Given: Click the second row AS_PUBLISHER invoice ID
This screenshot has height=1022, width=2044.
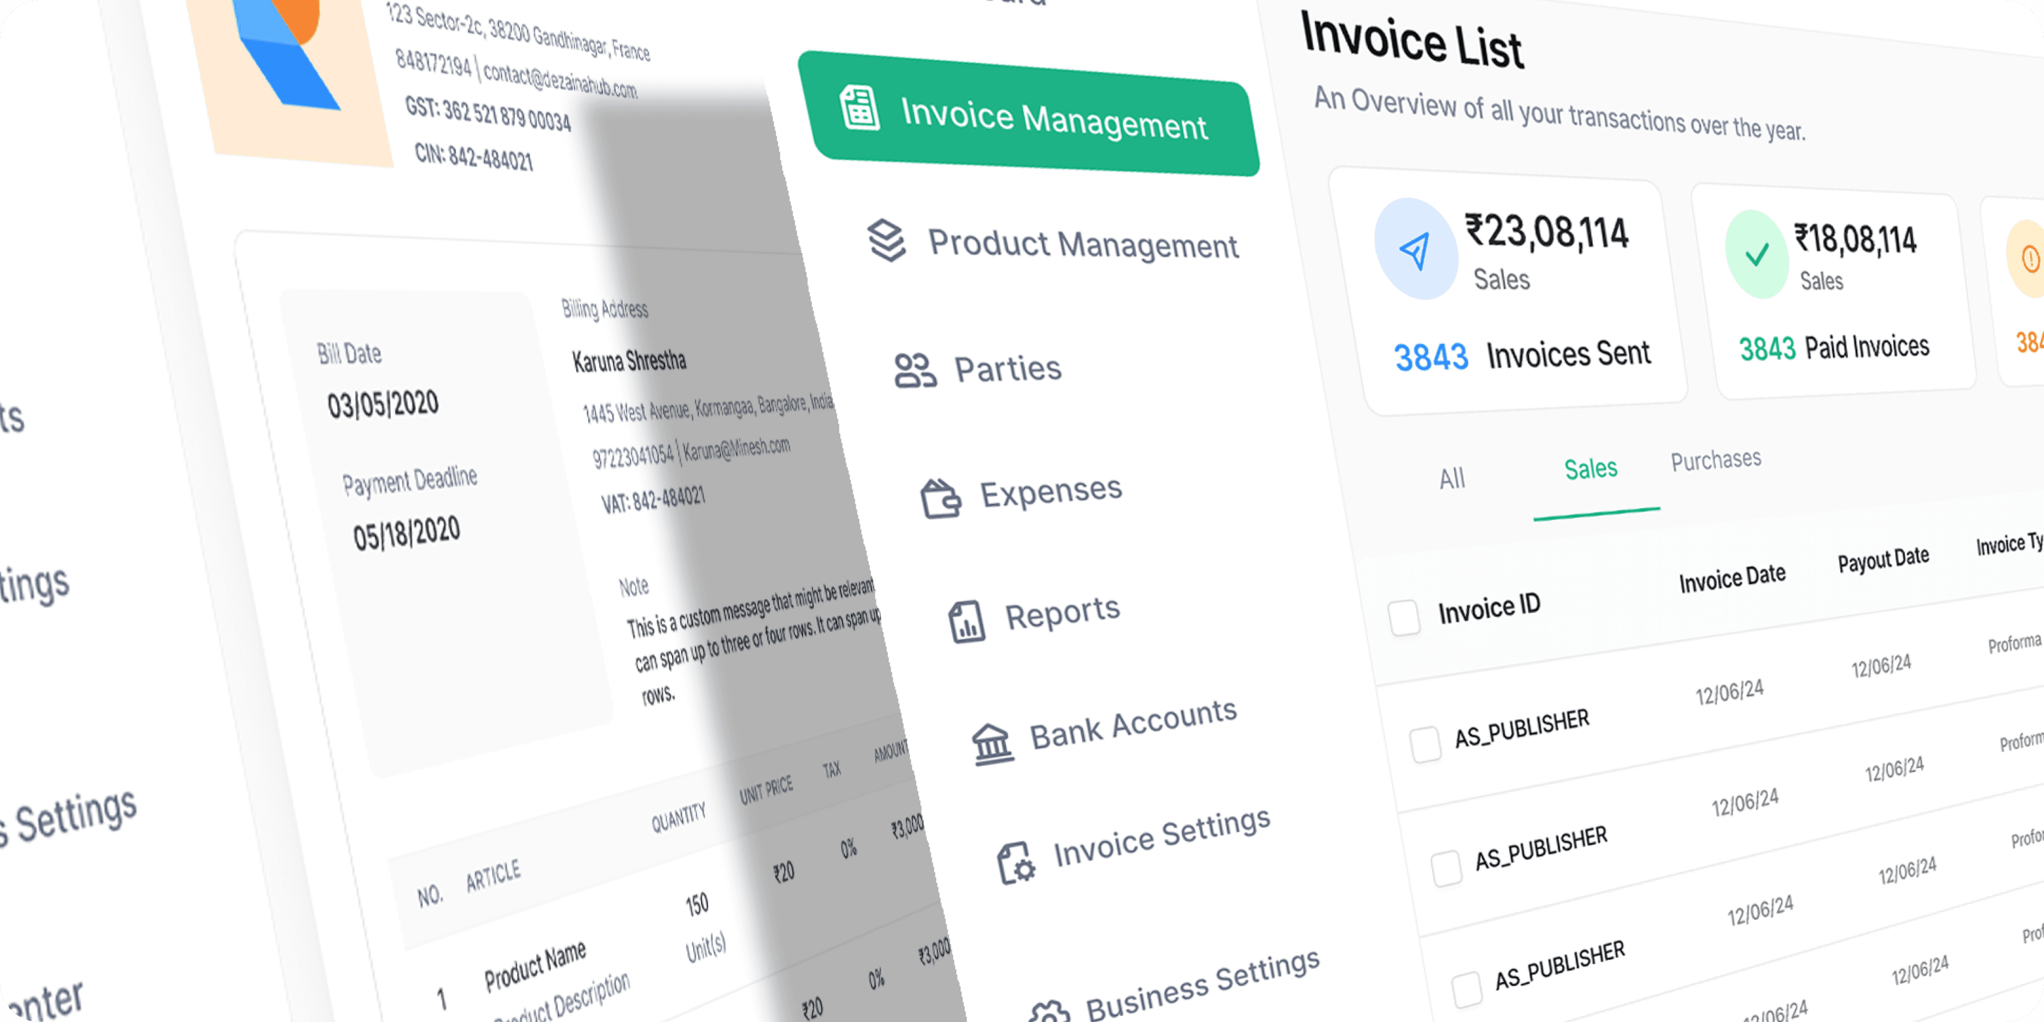Looking at the screenshot, I should [1541, 848].
